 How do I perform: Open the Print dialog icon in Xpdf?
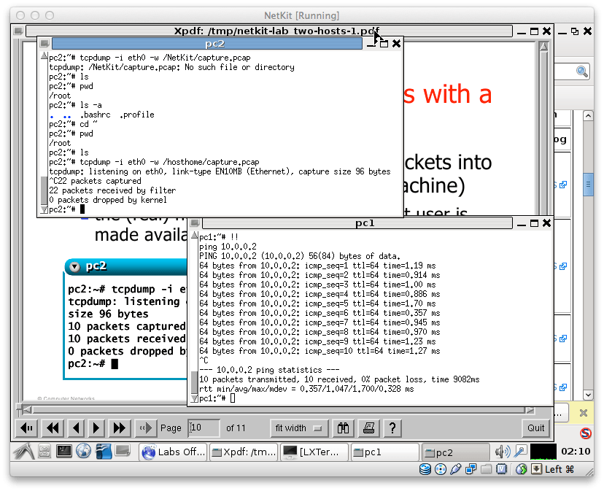click(368, 428)
